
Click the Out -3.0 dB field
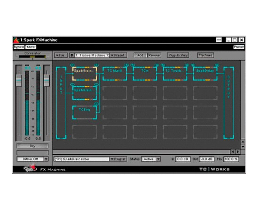coord(207,159)
